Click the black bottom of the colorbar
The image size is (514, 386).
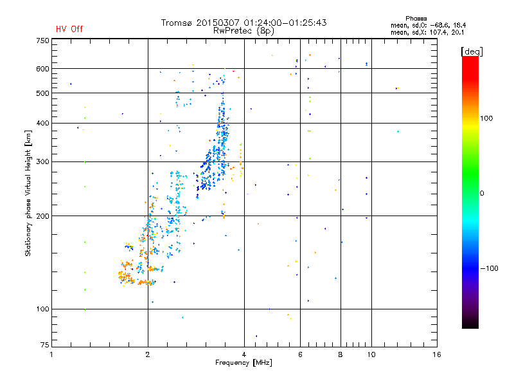pos(470,325)
